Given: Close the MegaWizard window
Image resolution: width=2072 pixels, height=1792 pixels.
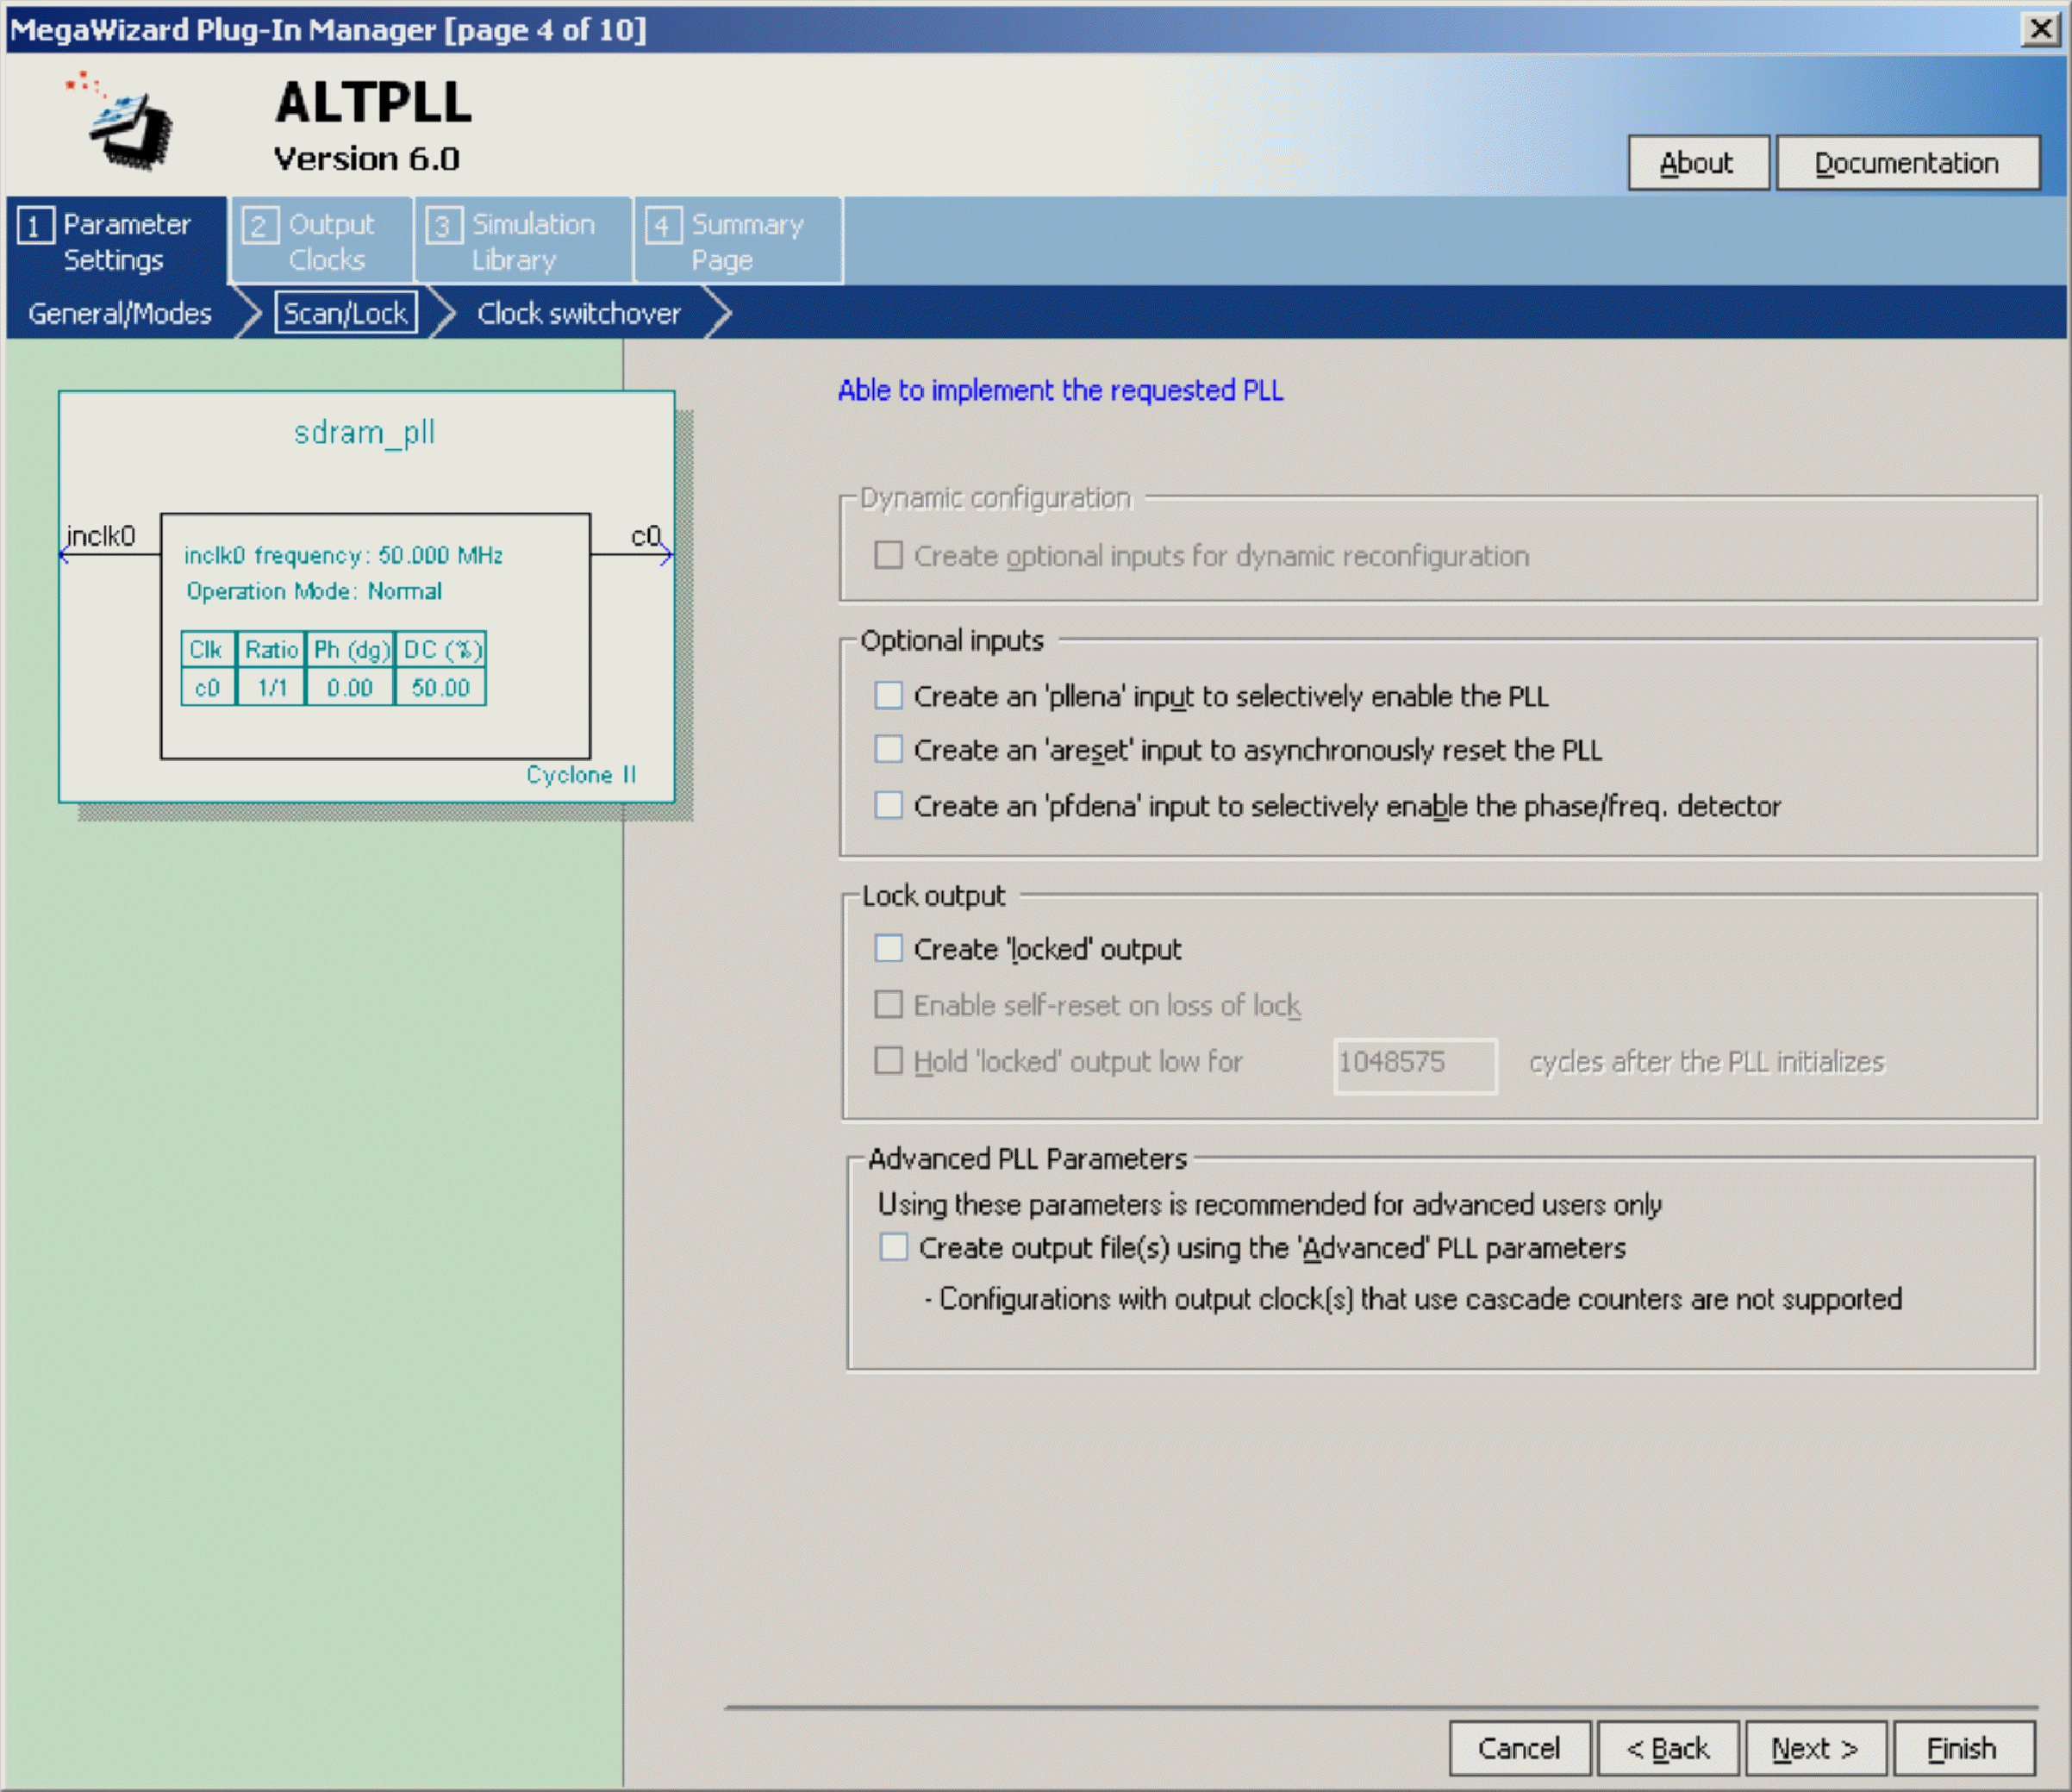Looking at the screenshot, I should click(x=2039, y=28).
